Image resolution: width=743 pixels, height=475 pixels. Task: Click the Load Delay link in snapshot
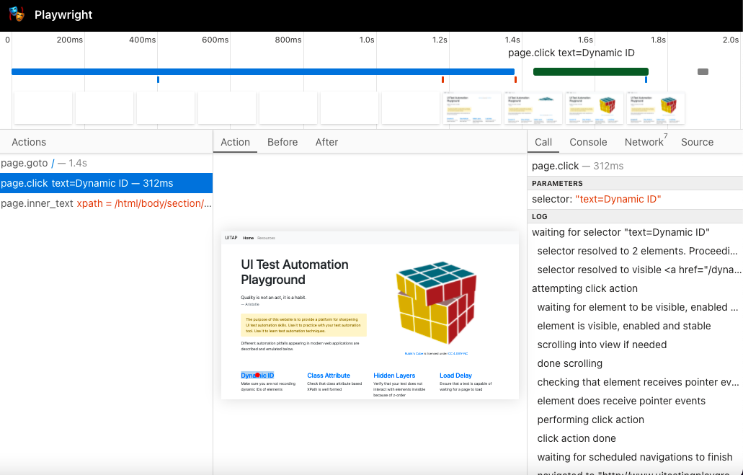tap(455, 376)
